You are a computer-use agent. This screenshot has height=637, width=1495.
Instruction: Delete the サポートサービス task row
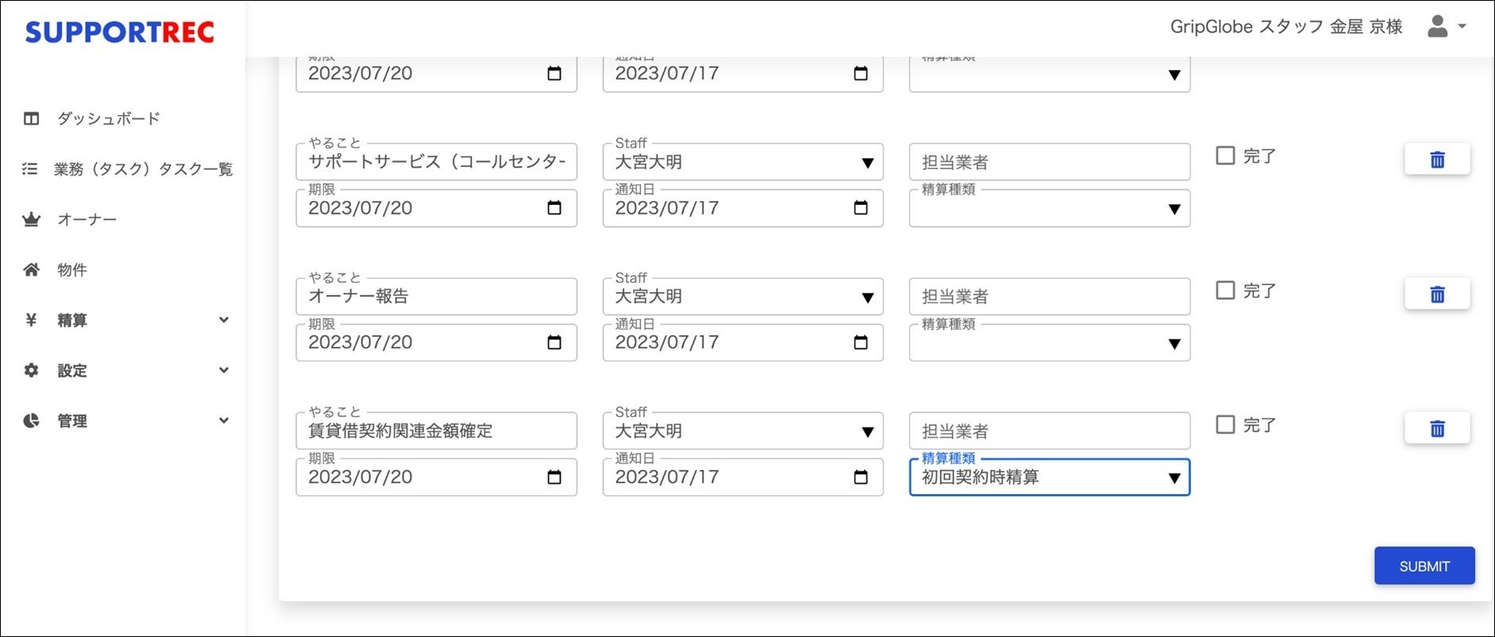(x=1436, y=160)
